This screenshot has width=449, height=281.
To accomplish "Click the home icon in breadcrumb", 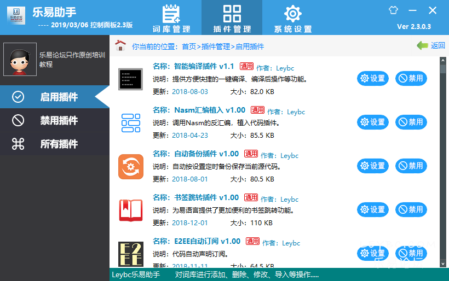I will click(x=120, y=46).
